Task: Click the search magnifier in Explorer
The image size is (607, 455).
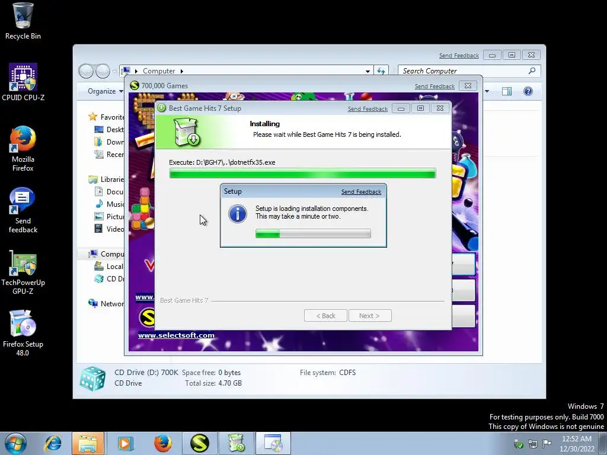Action: pyautogui.click(x=532, y=71)
